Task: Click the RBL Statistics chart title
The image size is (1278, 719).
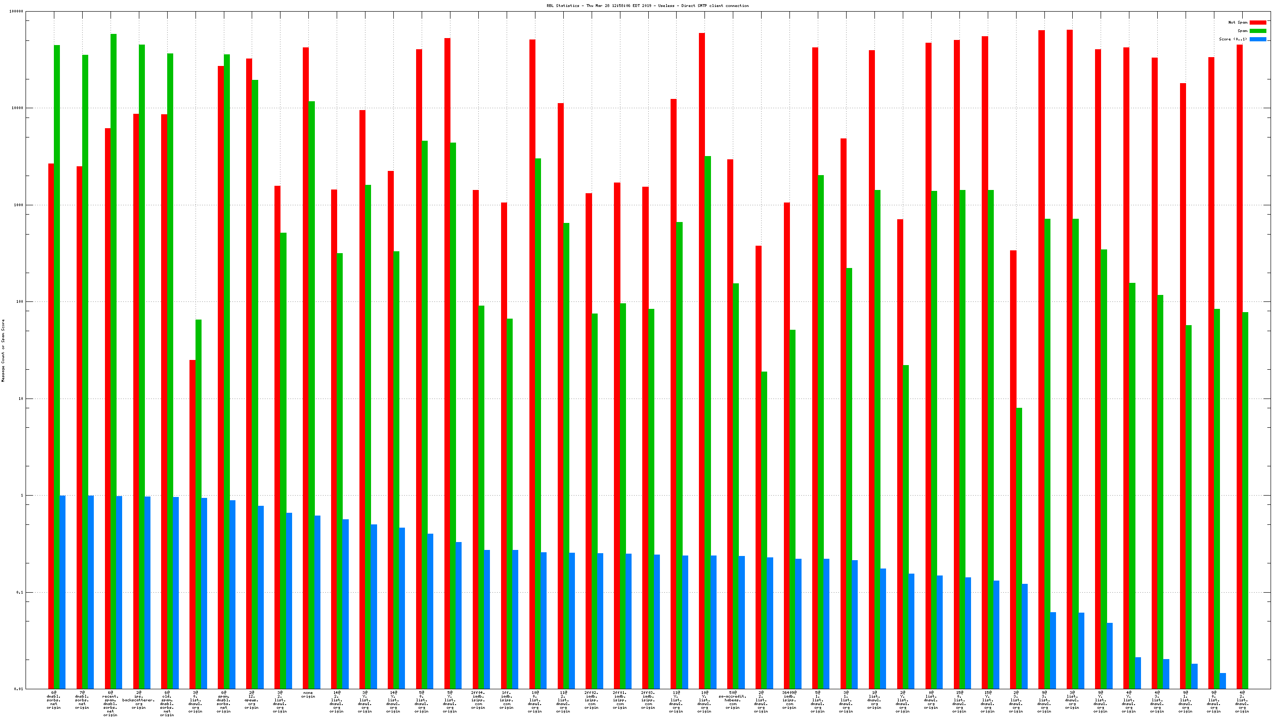Action: (647, 6)
